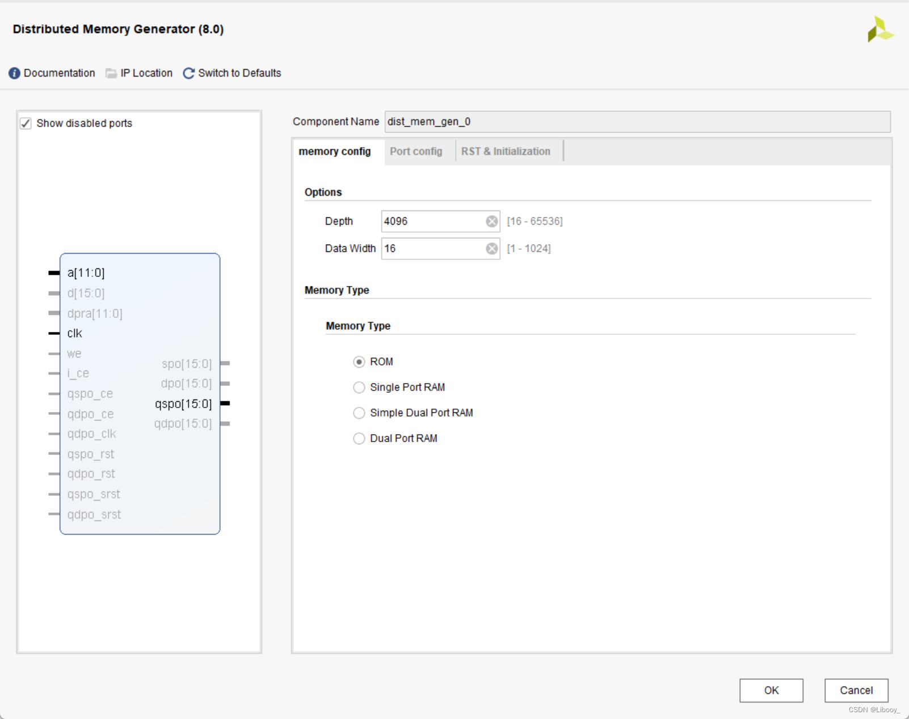Open the Port config tab
Viewport: 909px width, 719px height.
416,152
